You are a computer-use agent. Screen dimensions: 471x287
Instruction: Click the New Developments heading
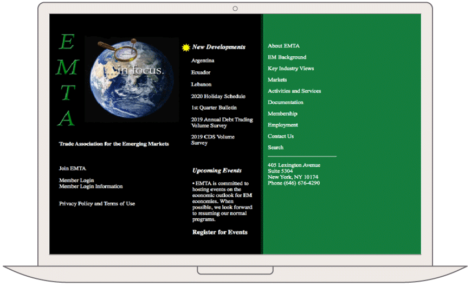tap(218, 47)
